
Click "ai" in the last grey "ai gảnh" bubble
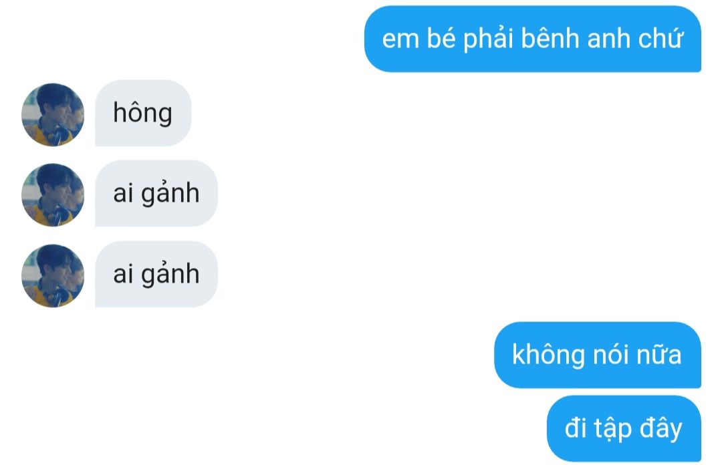pos(124,275)
